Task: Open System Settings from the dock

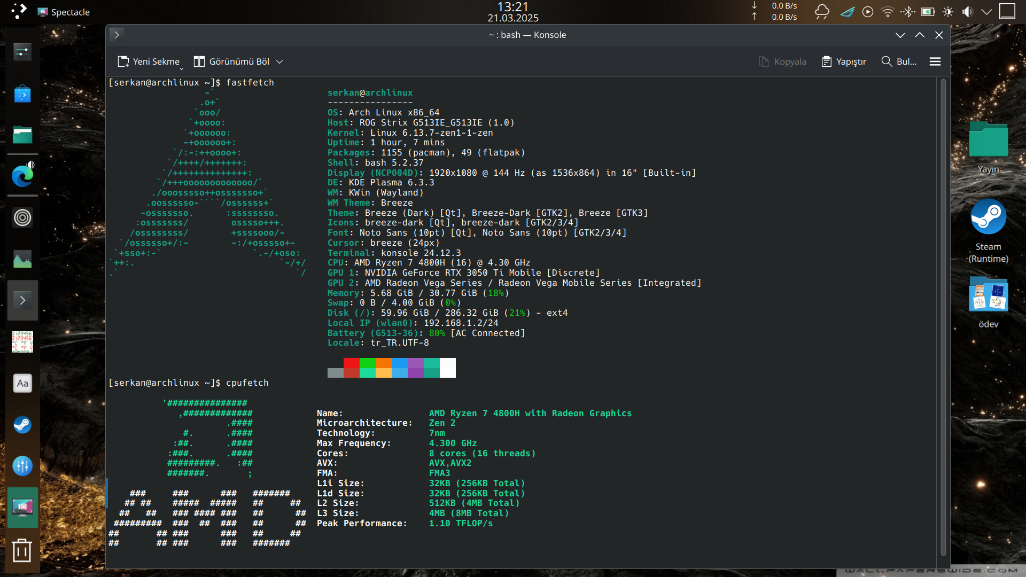Action: (x=22, y=52)
